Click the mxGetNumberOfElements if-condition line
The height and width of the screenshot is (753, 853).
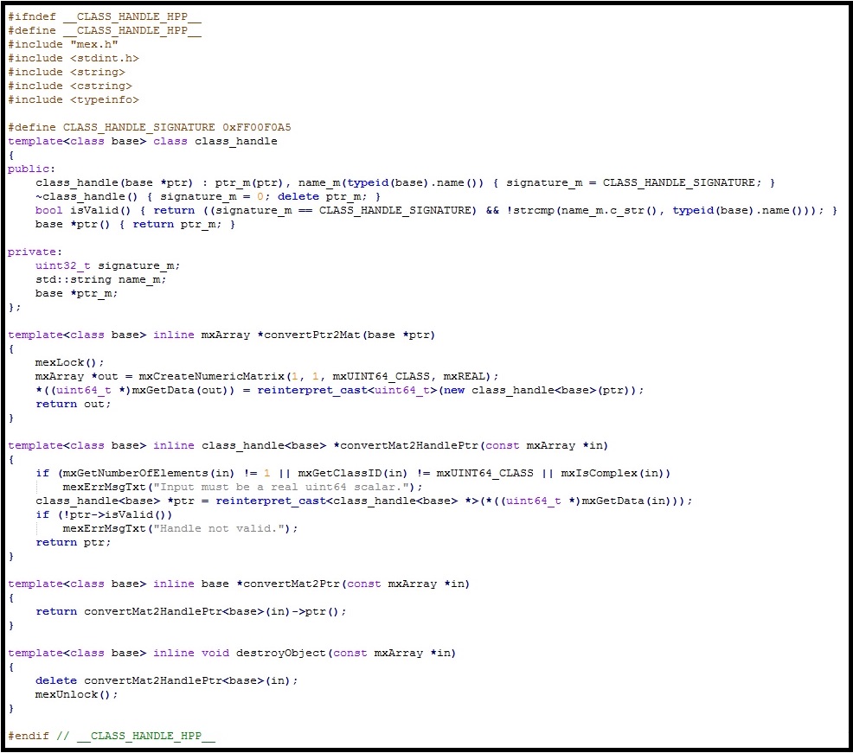[354, 474]
